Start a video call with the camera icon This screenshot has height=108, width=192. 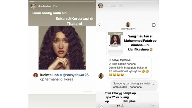[154, 25]
